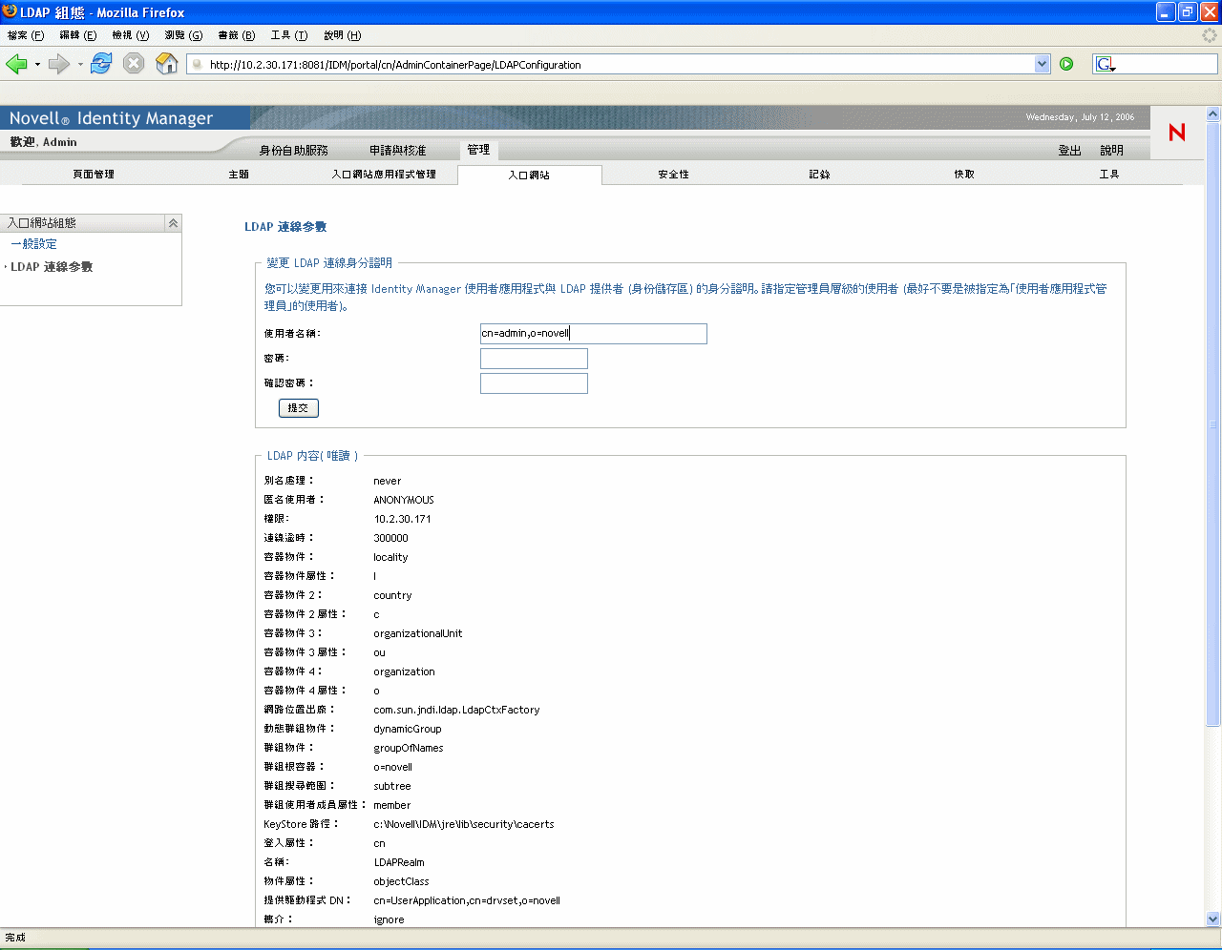Screen dimensions: 1222x950
Task: Click the Wednesday, July 12, 2006 date
Action: point(1080,117)
